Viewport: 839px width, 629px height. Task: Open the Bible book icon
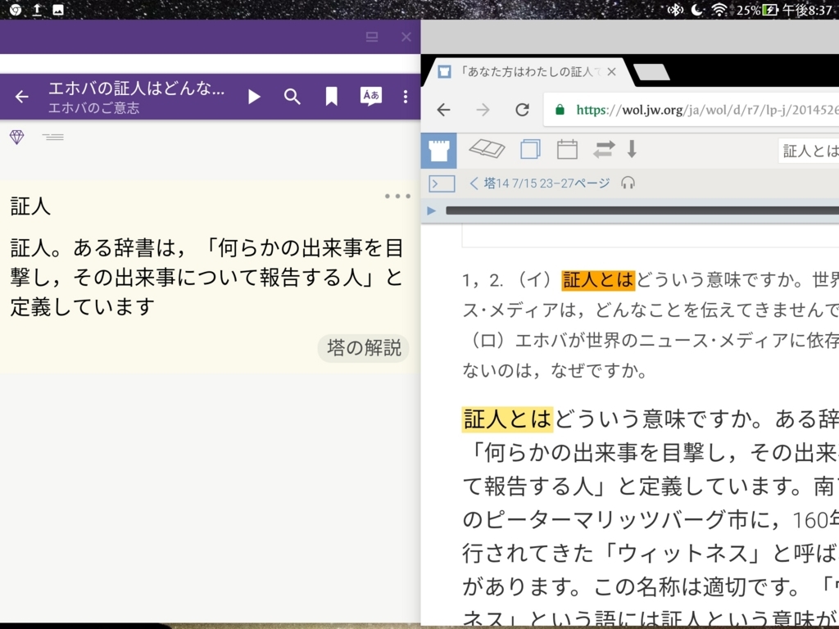(487, 149)
